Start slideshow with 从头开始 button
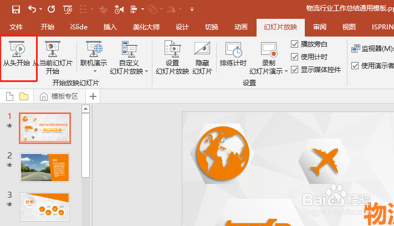394x226 pixels. pyautogui.click(x=17, y=54)
